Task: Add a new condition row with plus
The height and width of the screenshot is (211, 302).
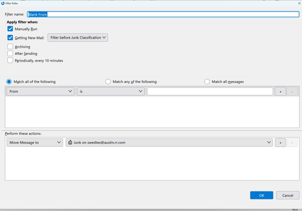Action: [x=280, y=91]
